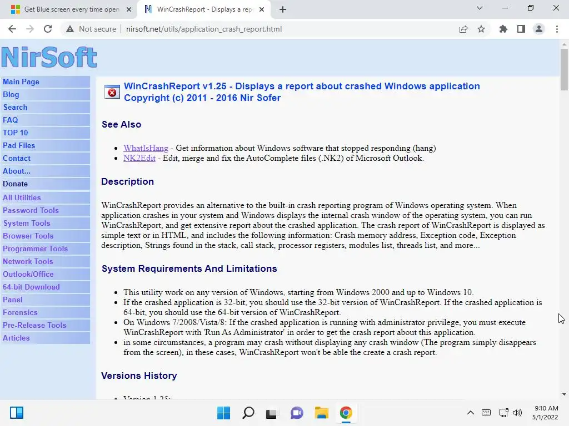Open the Chat taskbar icon

[297, 413]
